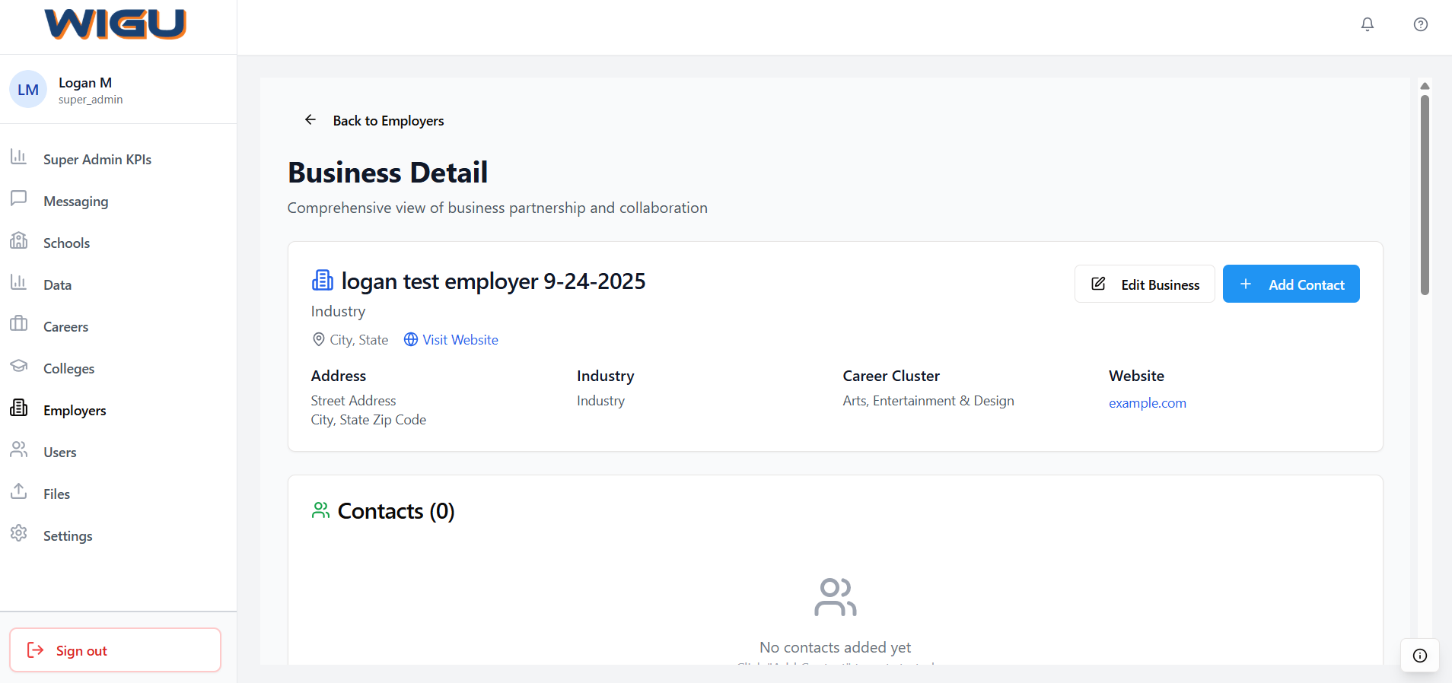Navigate to Colleges

[68, 369]
